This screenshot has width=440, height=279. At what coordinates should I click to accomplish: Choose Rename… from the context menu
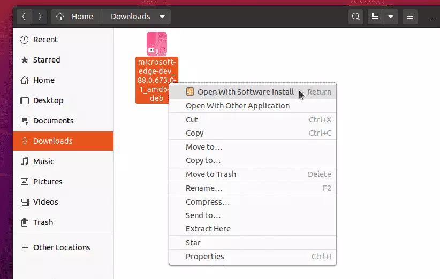253,188
